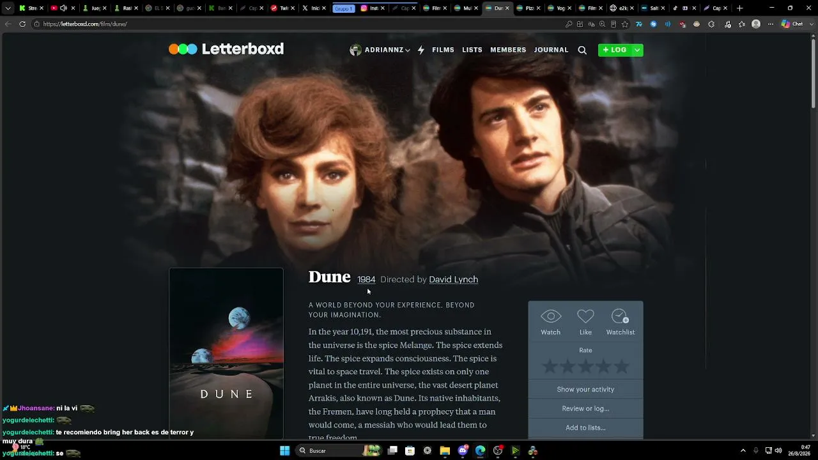Open Microsoft Edge from the taskbar

tap(481, 450)
